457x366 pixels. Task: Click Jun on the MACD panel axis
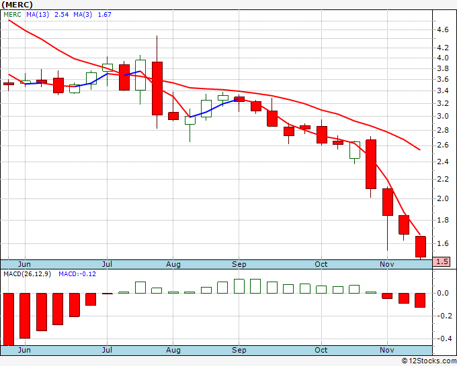pyautogui.click(x=24, y=350)
